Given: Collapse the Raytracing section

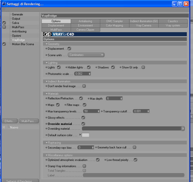Looking at the screenshot, I should [47, 143].
